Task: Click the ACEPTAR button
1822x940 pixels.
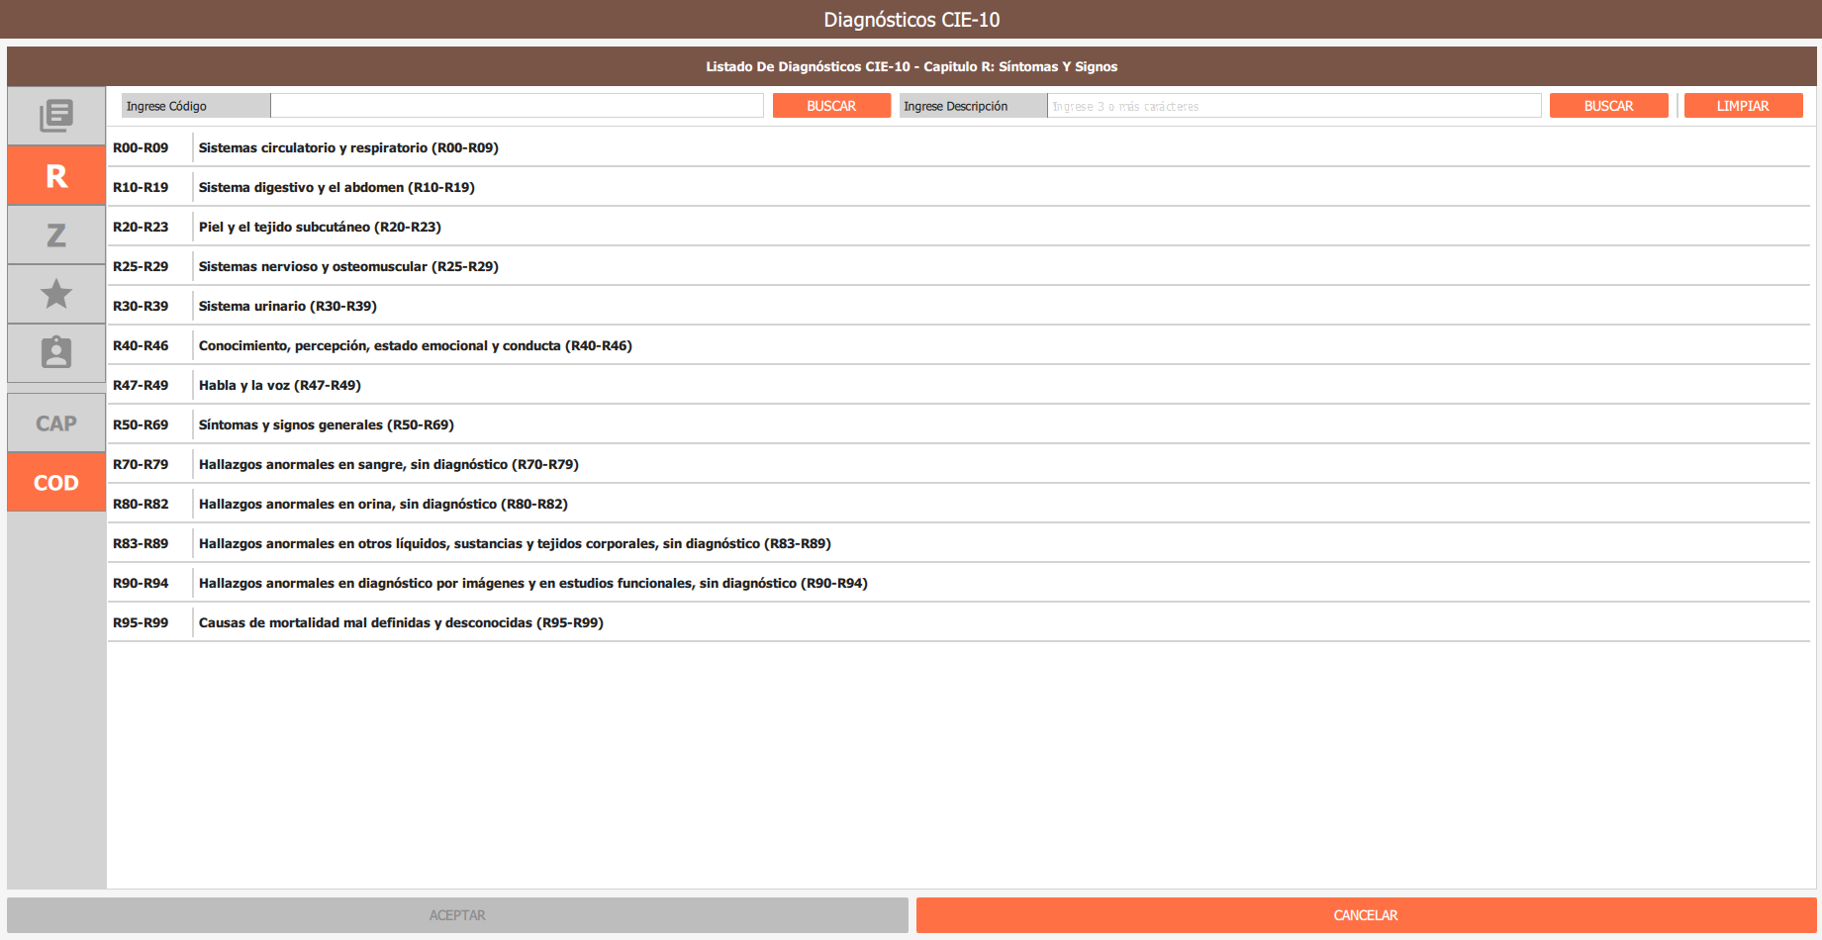Action: [457, 915]
